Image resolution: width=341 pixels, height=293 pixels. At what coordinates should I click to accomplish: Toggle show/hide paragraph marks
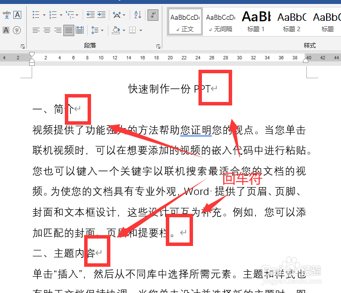[x=153, y=15]
